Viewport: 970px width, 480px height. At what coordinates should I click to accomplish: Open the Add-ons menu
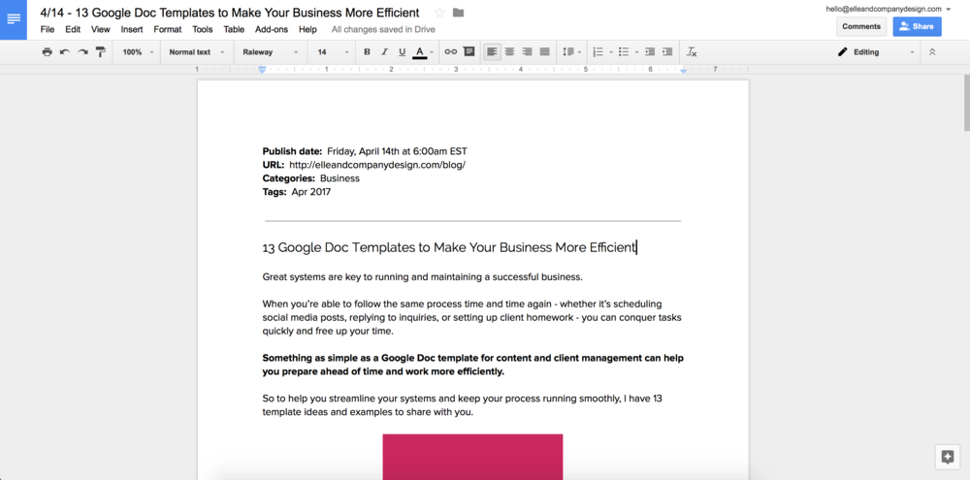[x=273, y=29]
